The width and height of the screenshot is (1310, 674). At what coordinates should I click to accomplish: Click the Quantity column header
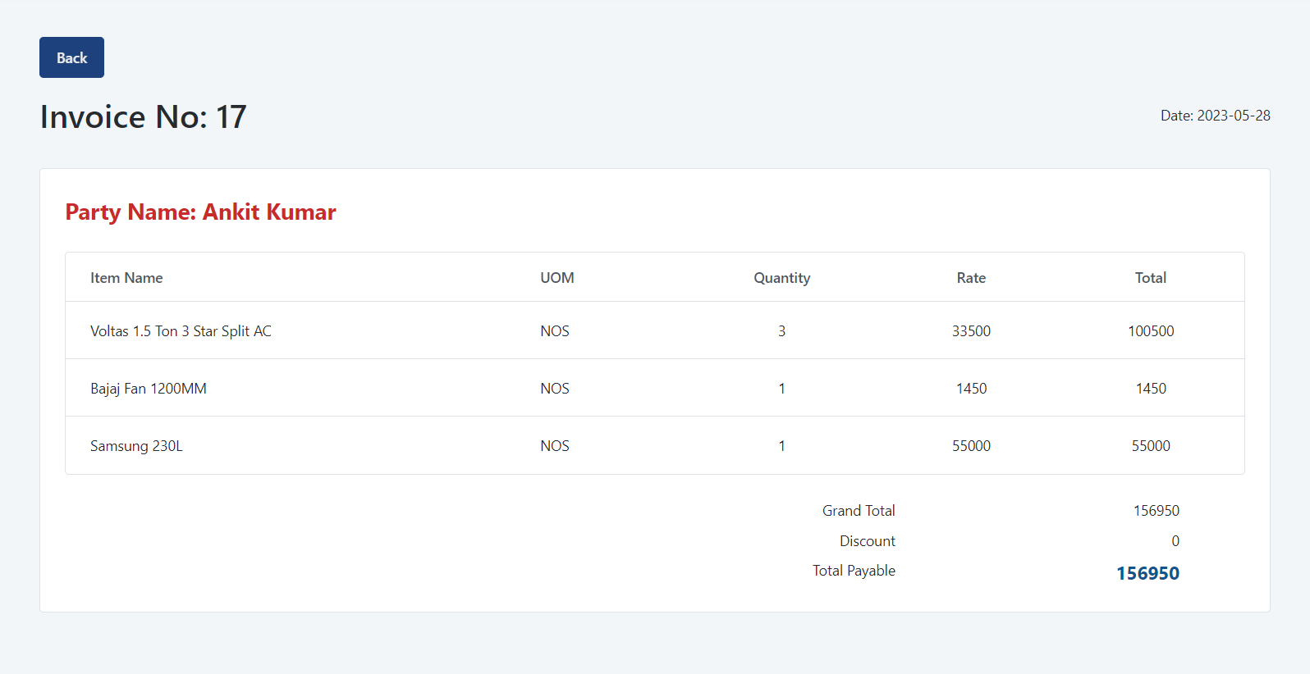click(781, 277)
